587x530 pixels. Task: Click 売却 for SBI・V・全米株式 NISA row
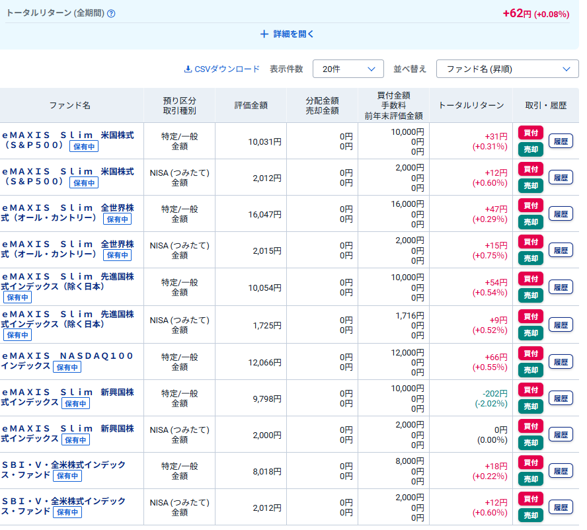point(530,515)
